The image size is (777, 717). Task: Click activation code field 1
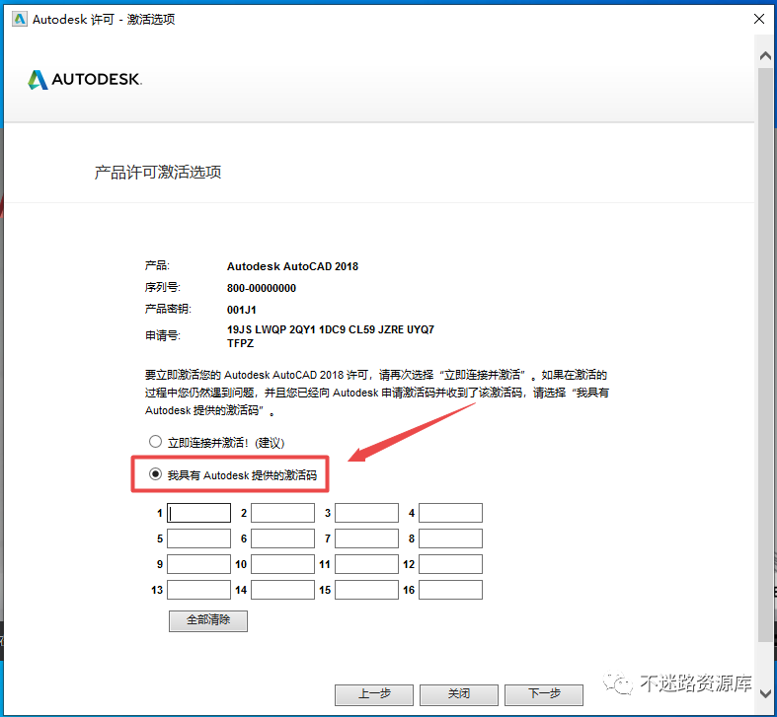coord(198,513)
